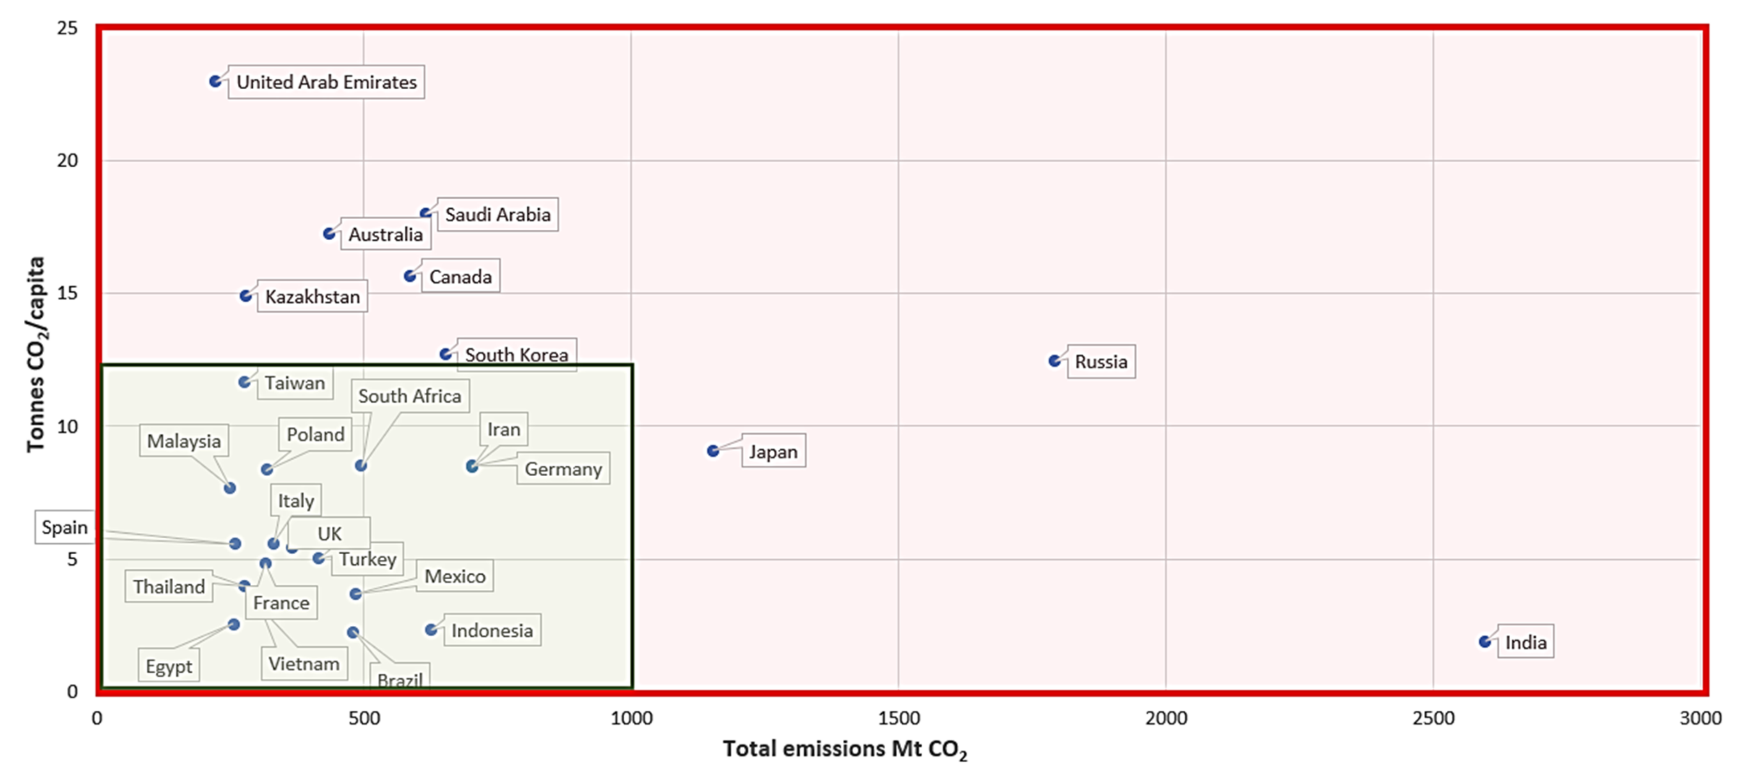Select the India data point marker
Viewport: 1744px width, 778px height.
point(1485,641)
